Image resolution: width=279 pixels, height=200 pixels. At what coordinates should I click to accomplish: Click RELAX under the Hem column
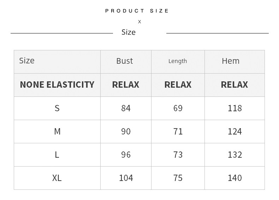tap(235, 85)
